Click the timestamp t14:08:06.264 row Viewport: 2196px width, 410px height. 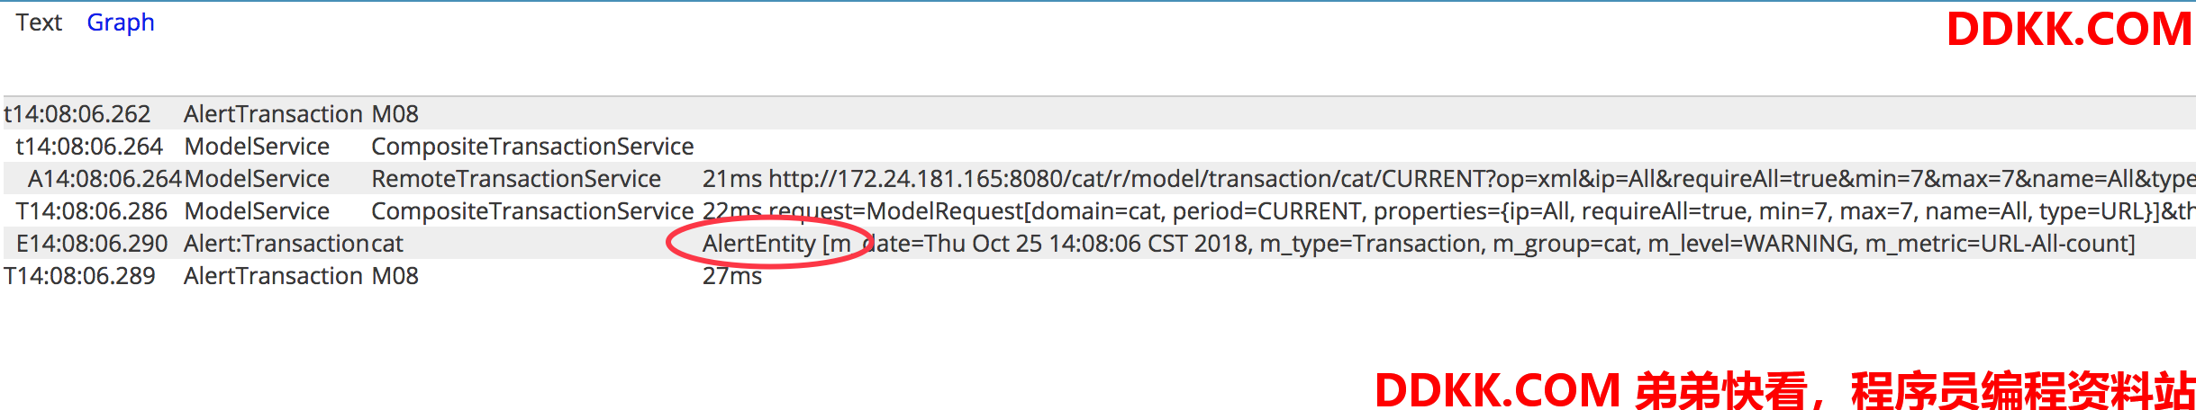click(1099, 147)
